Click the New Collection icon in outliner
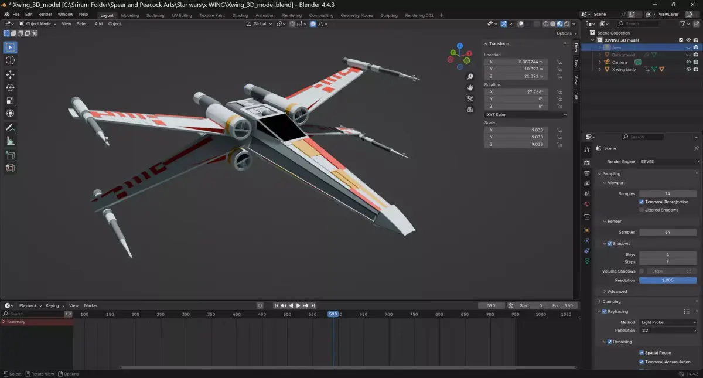The image size is (703, 378). (696, 24)
